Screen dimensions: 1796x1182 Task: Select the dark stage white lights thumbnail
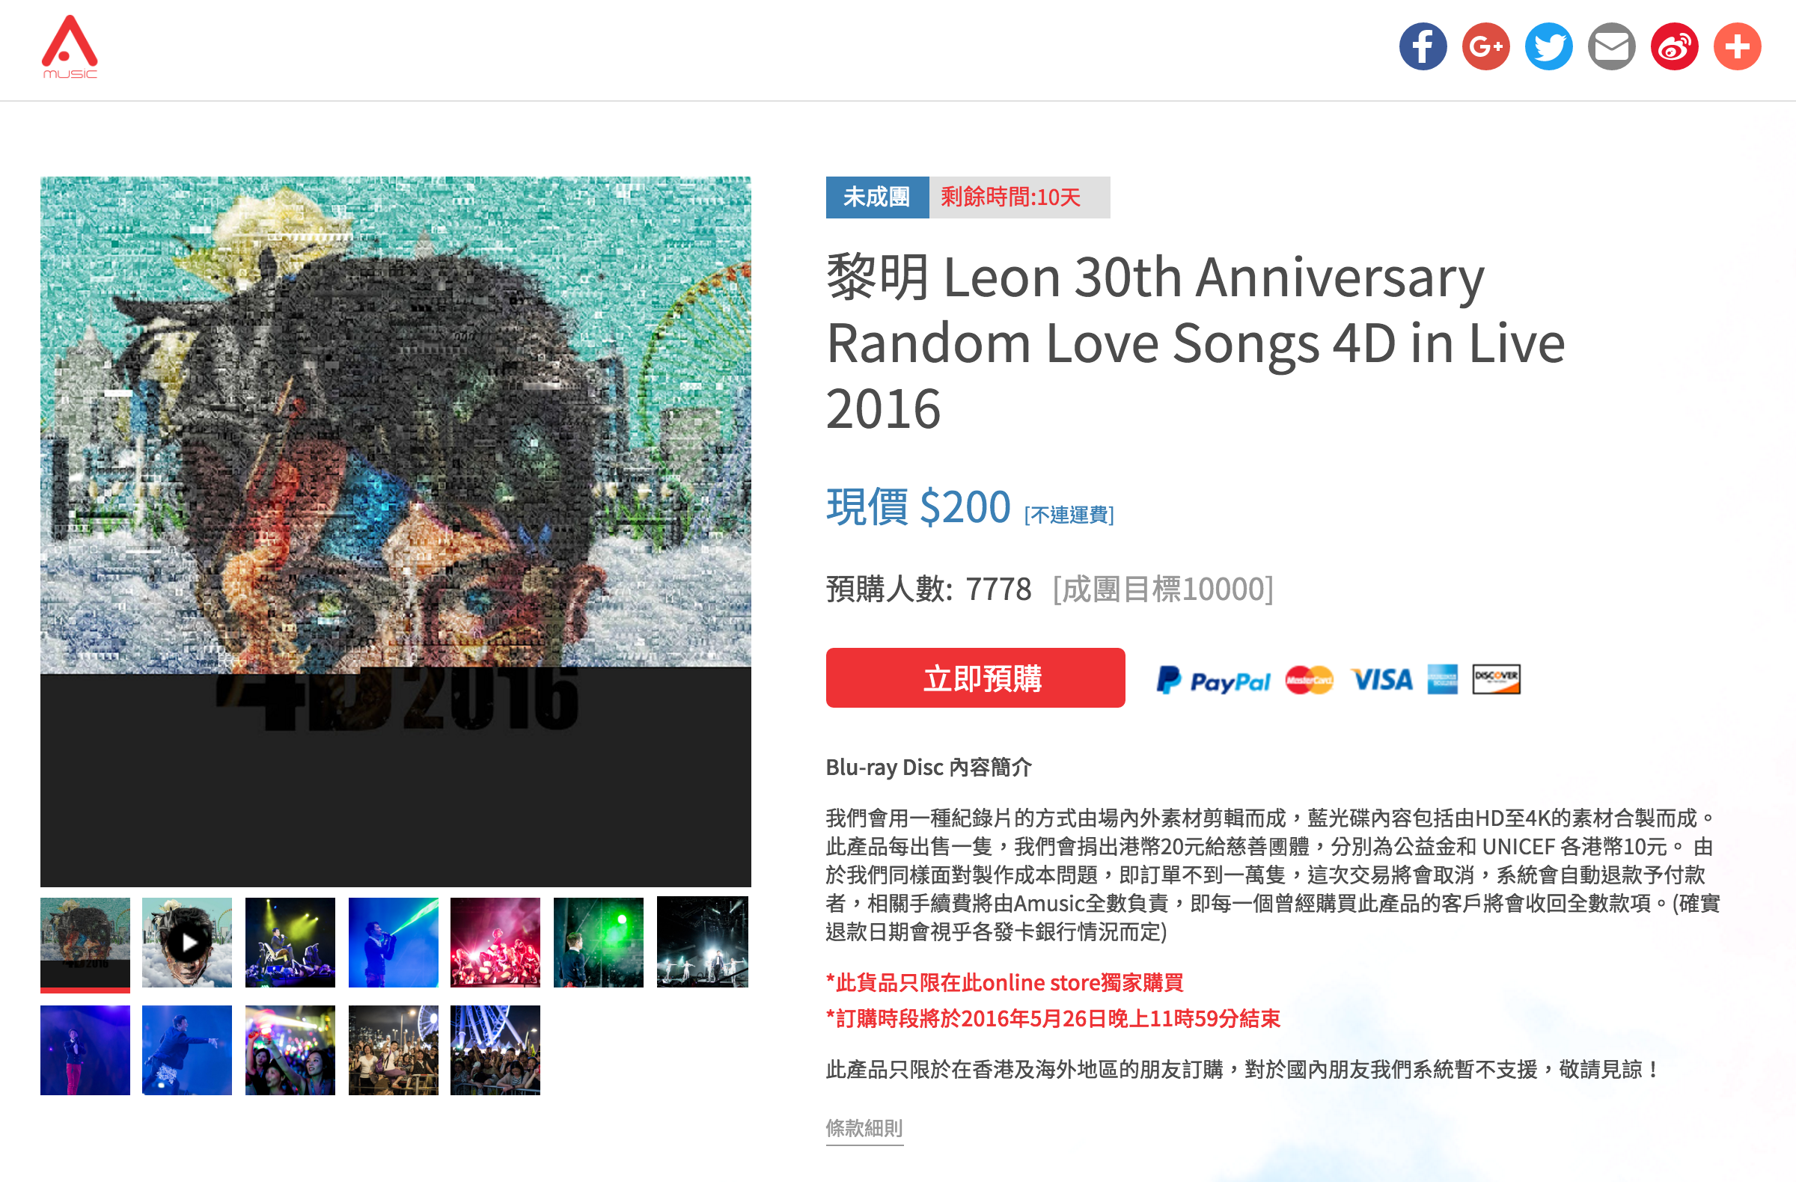coord(702,942)
